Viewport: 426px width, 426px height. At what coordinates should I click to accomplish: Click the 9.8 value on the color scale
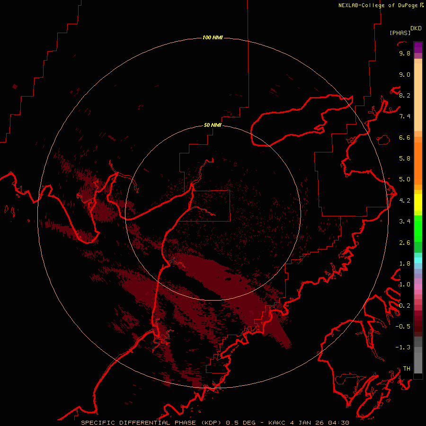point(405,53)
